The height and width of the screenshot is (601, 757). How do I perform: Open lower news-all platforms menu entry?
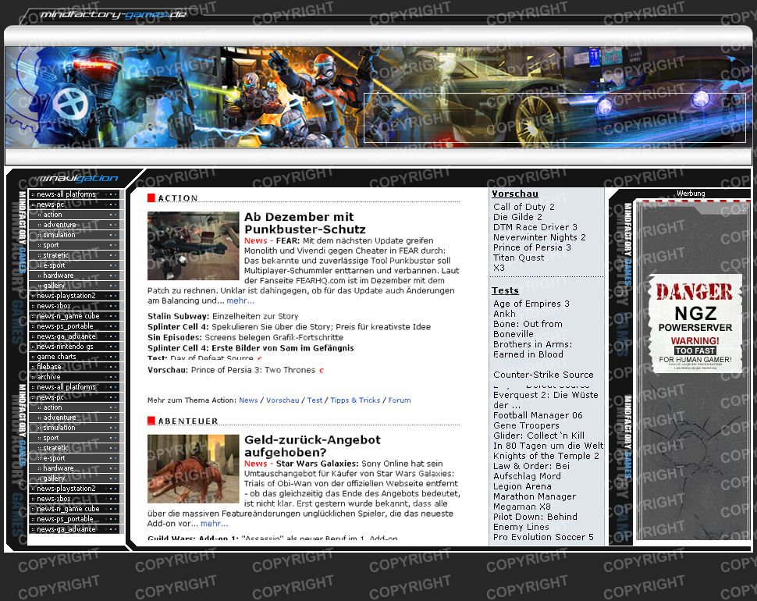coord(74,387)
